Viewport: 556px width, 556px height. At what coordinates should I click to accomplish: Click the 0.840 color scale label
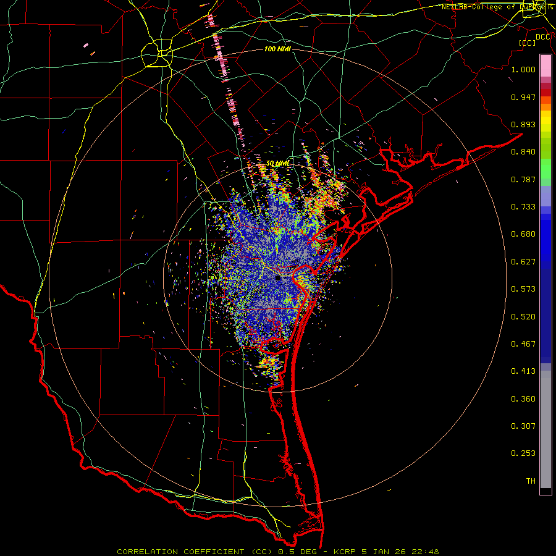[523, 152]
